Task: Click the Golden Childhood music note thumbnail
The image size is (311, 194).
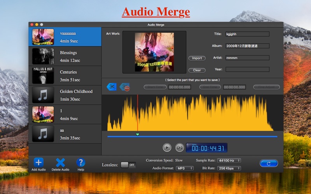Action: 43,95
